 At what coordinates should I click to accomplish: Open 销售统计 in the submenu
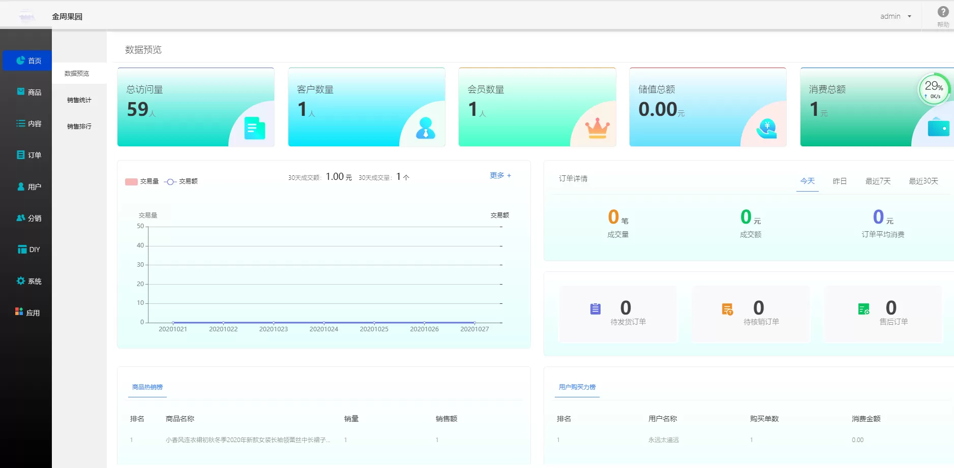click(x=79, y=100)
